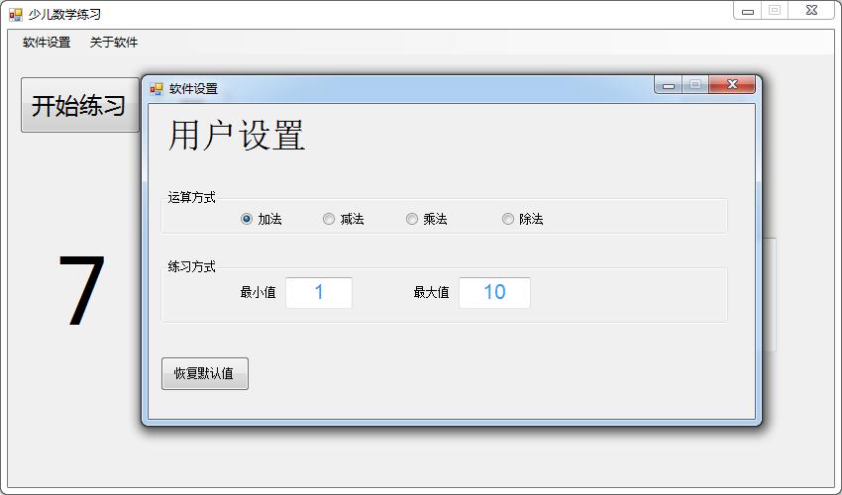Click the 恢复默认值 button
Viewport: 842px width, 495px height.
point(204,373)
